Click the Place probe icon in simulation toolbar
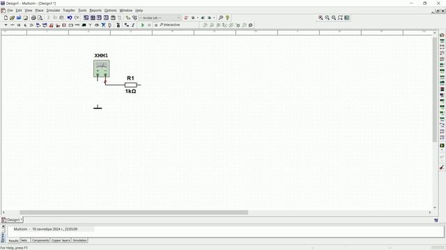 coord(205,25)
